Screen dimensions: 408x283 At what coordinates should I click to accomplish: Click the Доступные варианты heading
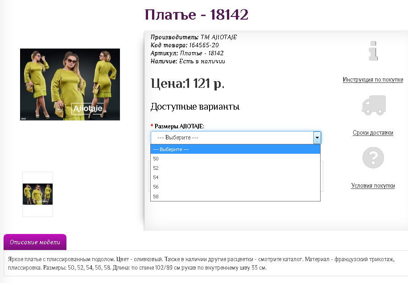point(195,107)
